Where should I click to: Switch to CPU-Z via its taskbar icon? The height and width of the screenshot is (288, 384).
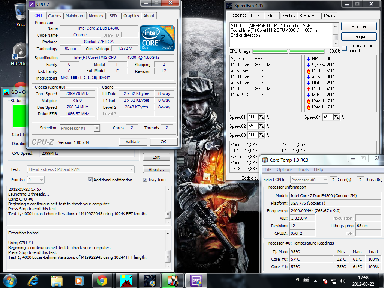pyautogui.click(x=196, y=280)
